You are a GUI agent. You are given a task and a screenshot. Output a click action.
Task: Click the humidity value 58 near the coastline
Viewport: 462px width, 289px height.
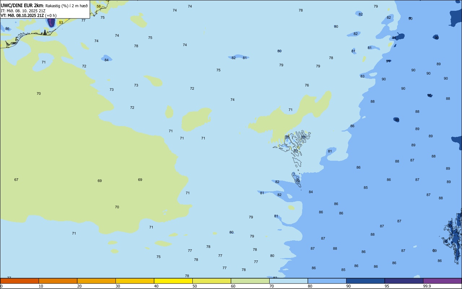pos(99,6)
